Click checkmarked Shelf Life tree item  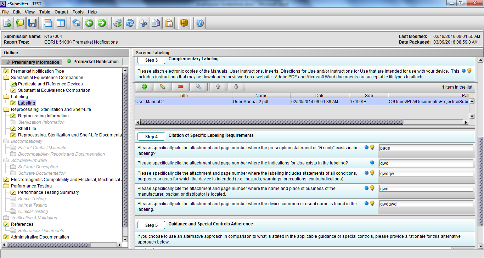click(27, 129)
